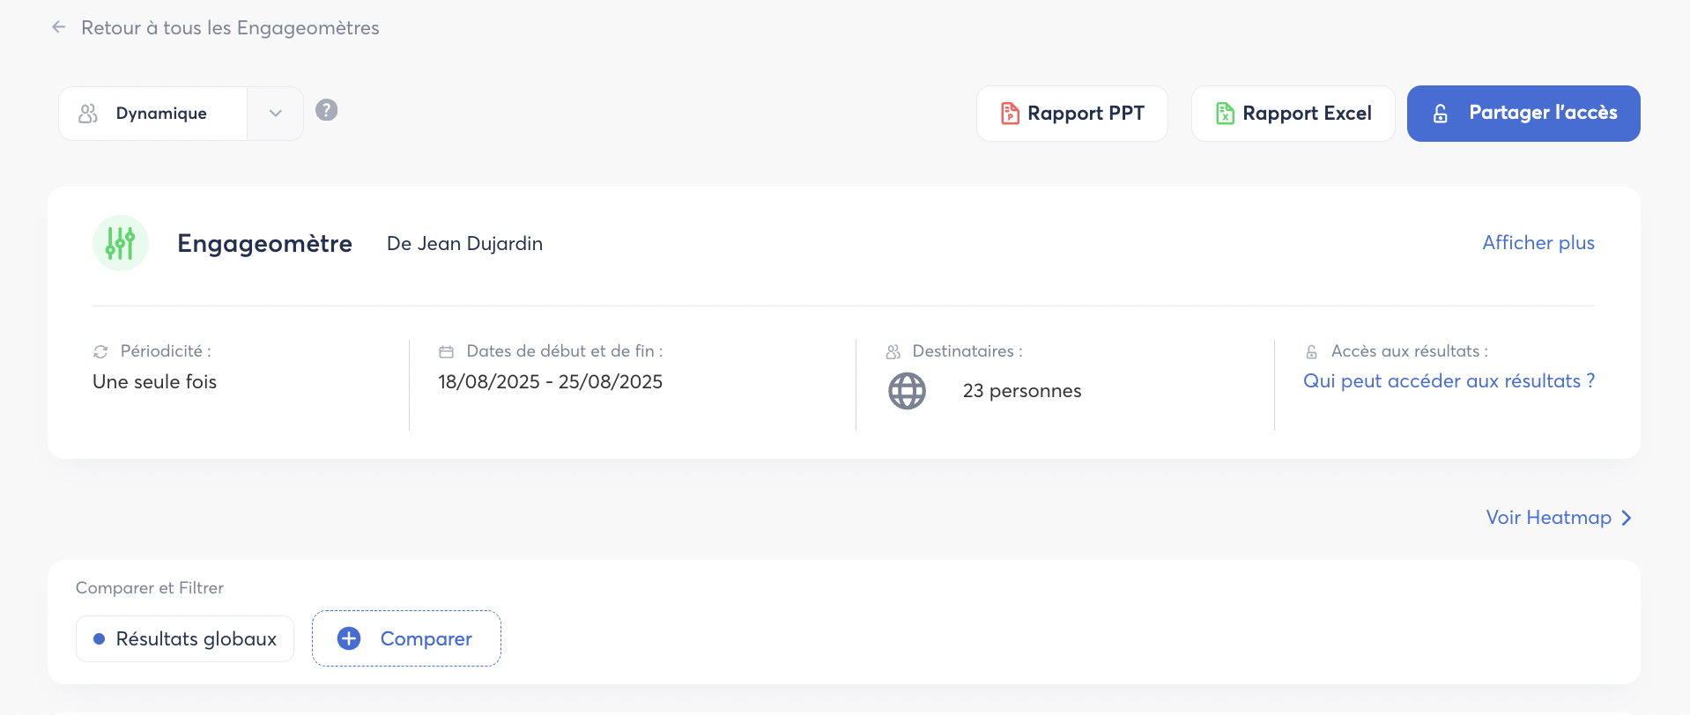This screenshot has width=1690, height=715.
Task: Open the Dynamique view selector
Action: click(161, 114)
